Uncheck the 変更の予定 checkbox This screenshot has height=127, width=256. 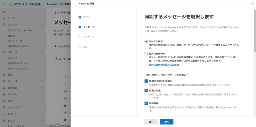click(146, 90)
